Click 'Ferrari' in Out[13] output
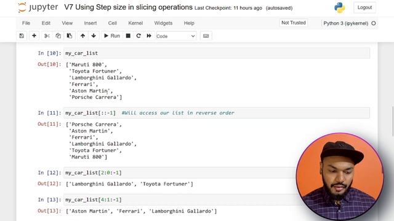This screenshot has width=394, height=221. click(x=131, y=211)
